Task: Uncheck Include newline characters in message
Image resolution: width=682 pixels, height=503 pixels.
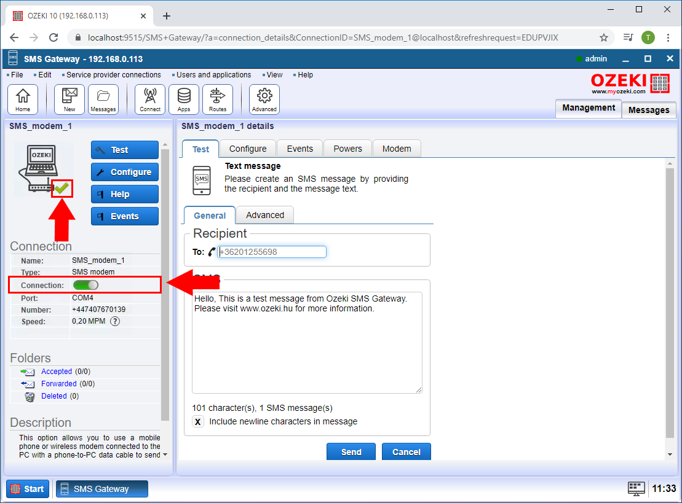Action: (x=197, y=421)
